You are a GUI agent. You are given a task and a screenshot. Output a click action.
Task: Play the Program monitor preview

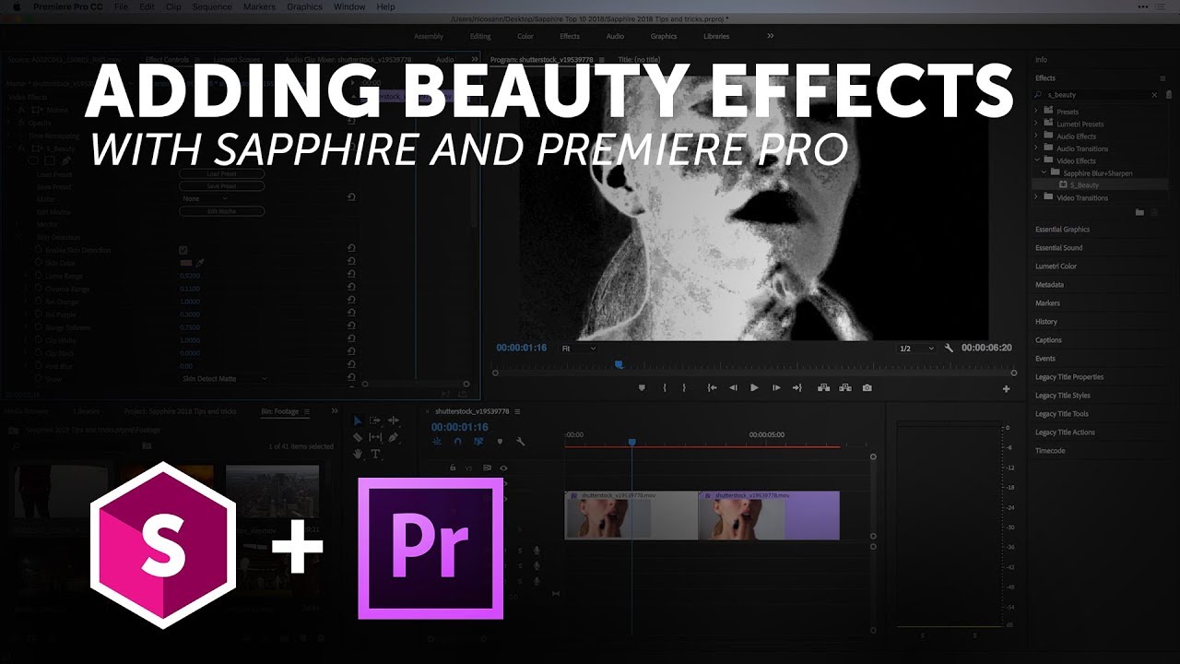(754, 388)
